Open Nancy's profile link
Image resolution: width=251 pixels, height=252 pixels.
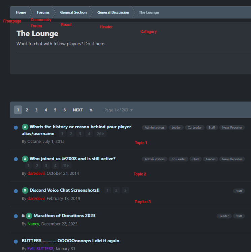pyautogui.click(x=33, y=224)
